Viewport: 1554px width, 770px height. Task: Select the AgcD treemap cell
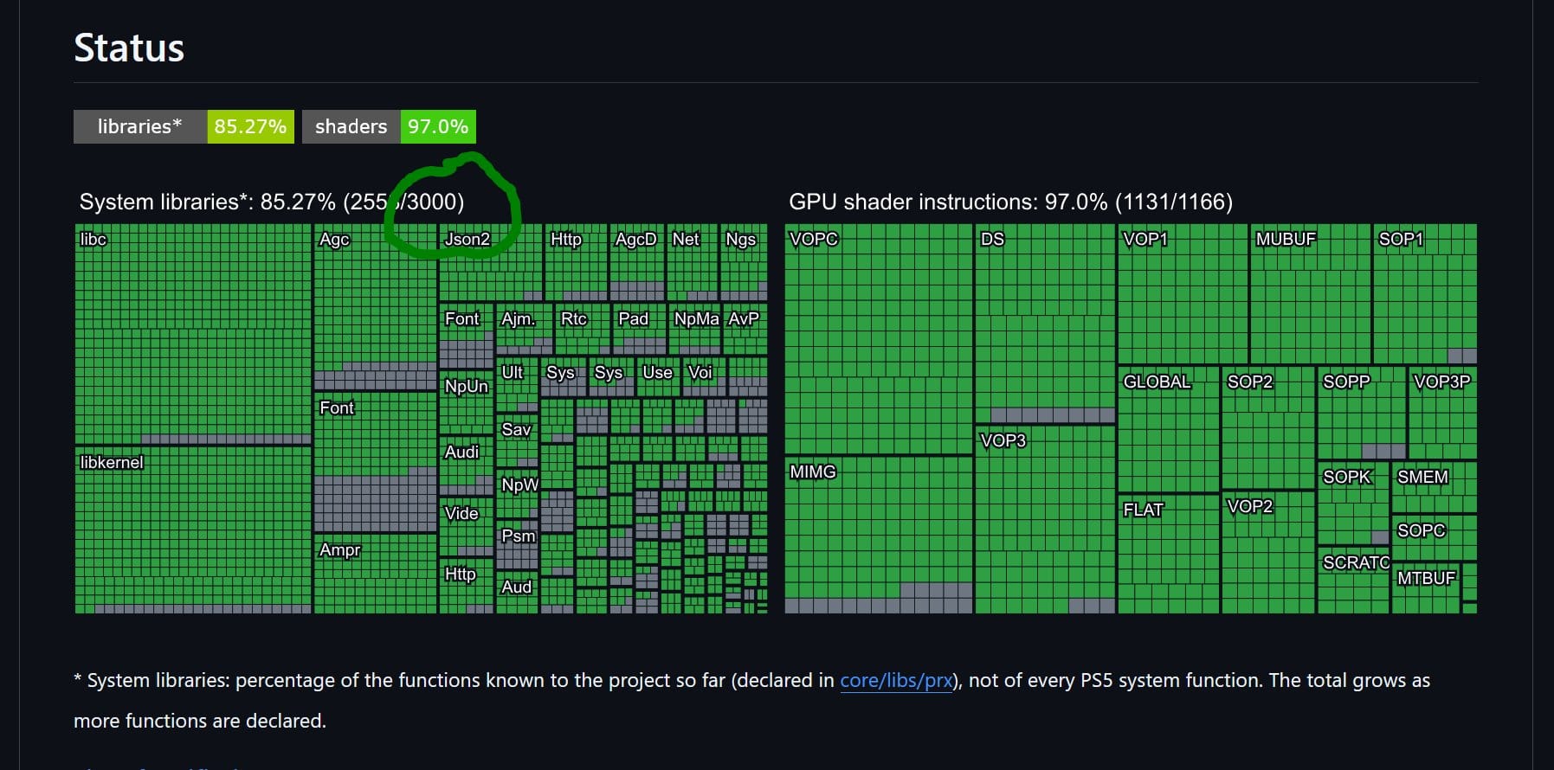click(x=637, y=262)
